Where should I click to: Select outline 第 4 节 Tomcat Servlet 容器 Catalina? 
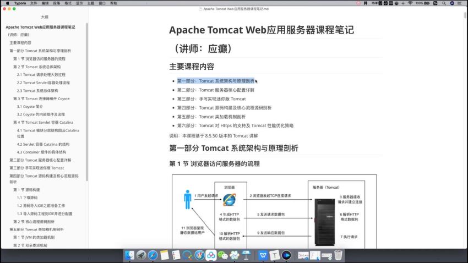click(43, 123)
